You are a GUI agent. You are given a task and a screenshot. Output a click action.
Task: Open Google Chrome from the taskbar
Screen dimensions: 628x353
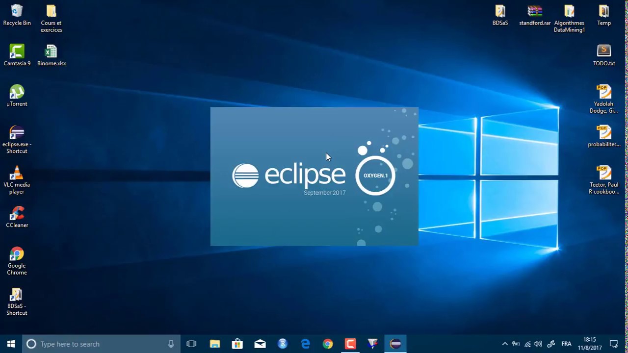pos(328,344)
